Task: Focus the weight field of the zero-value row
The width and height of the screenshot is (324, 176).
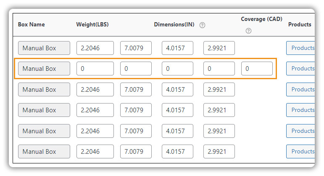Action: 95,69
